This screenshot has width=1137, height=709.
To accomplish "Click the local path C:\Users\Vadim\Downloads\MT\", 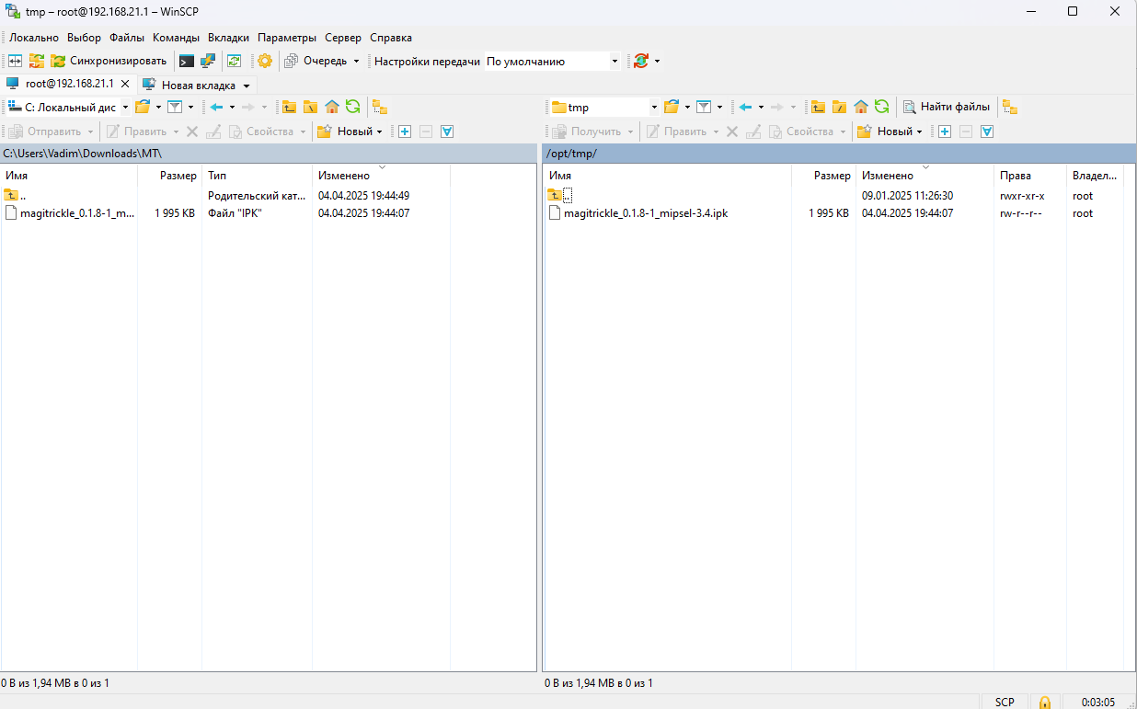I will tap(269, 153).
